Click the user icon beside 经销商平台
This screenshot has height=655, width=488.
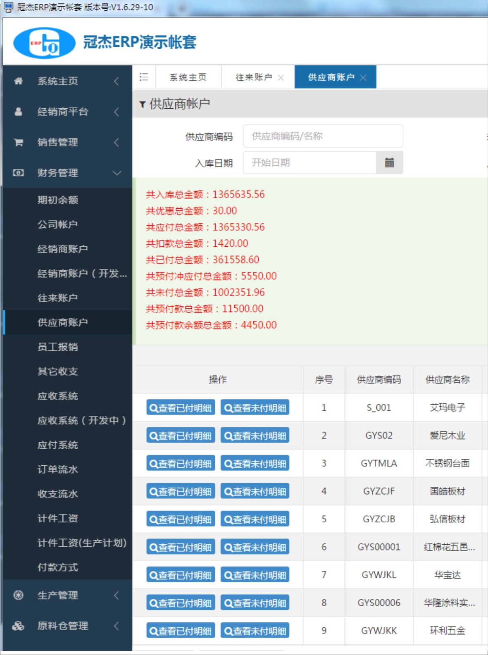18,112
